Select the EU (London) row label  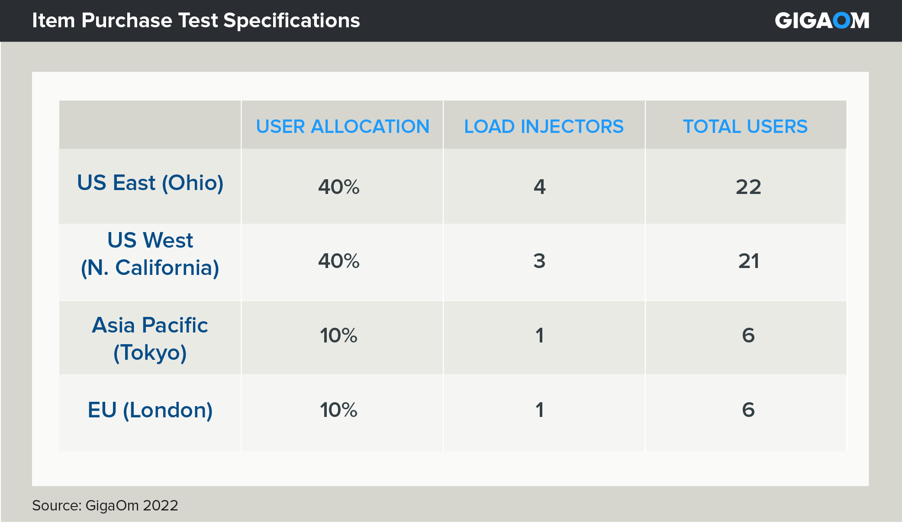tap(150, 410)
